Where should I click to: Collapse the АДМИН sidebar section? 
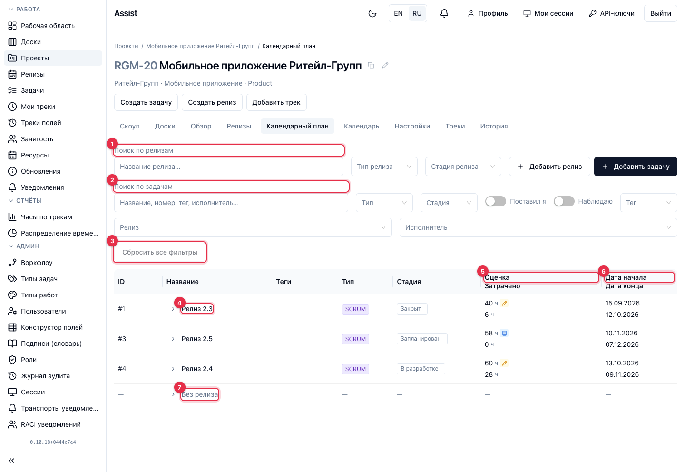point(24,246)
